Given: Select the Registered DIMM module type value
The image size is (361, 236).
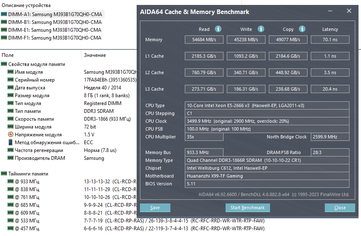Looking at the screenshot, I should click(102, 103).
